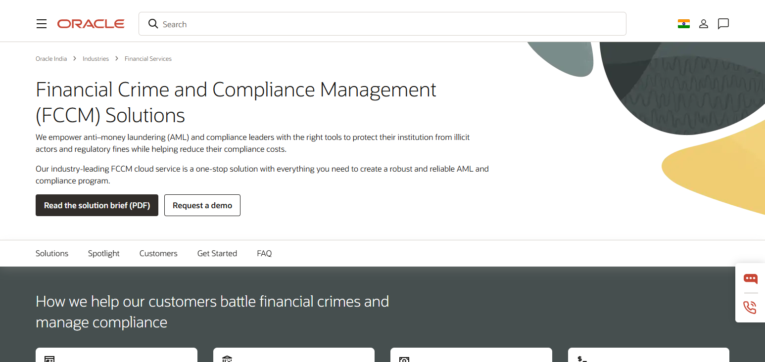Go to Oracle India breadcrumb
This screenshot has width=765, height=362.
[x=51, y=58]
